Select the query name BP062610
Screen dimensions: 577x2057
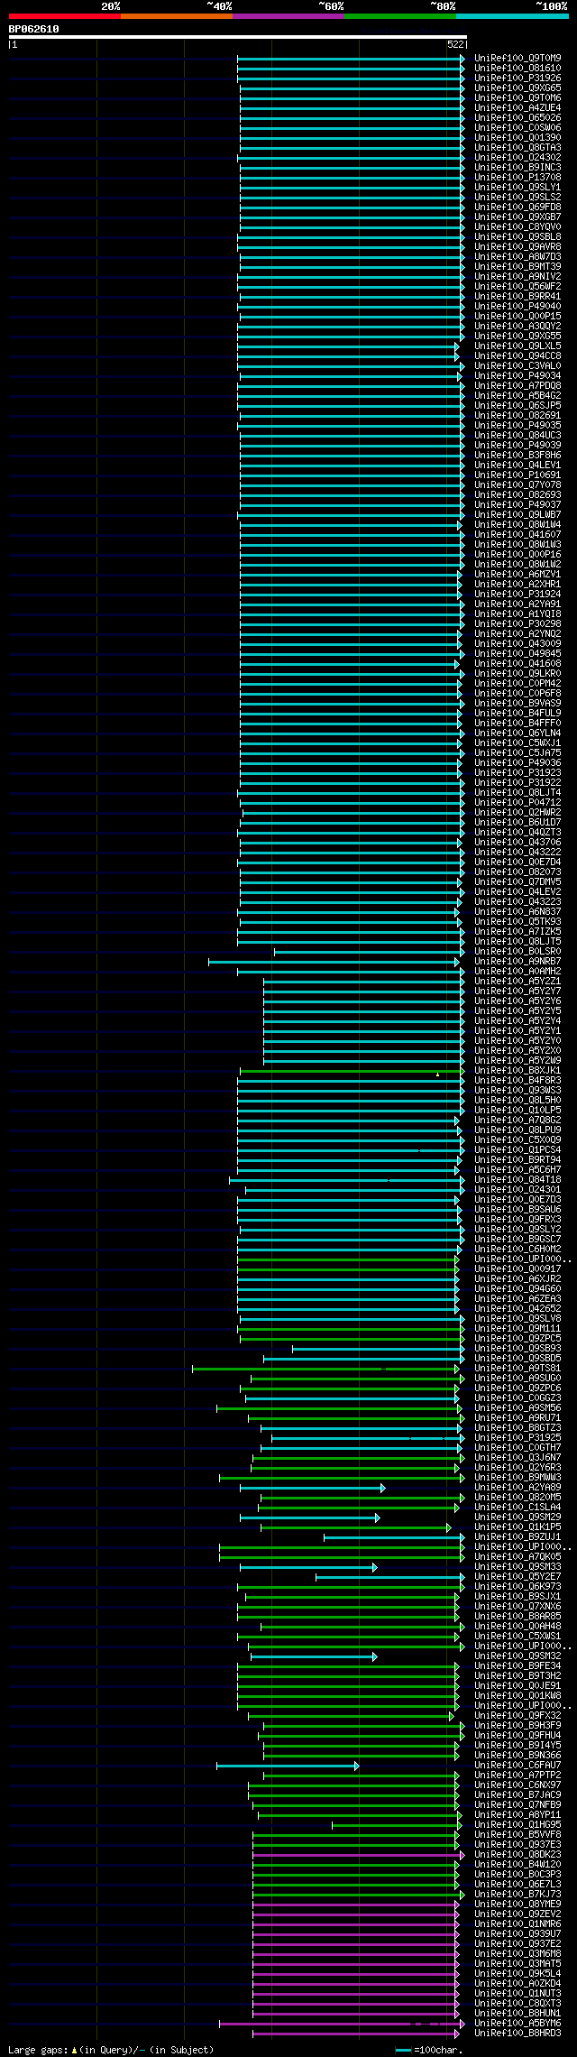point(34,29)
